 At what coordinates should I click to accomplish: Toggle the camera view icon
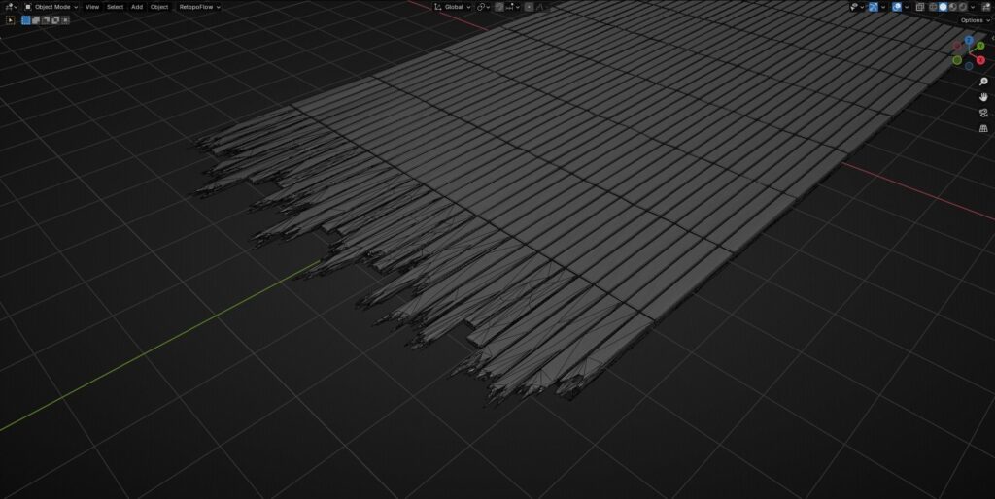click(983, 113)
